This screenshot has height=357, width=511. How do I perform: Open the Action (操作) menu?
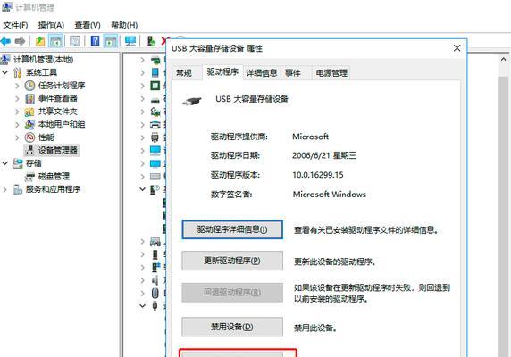(x=51, y=25)
